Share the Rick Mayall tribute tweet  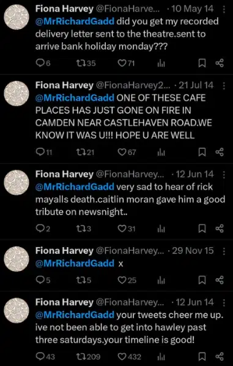pos(220,229)
